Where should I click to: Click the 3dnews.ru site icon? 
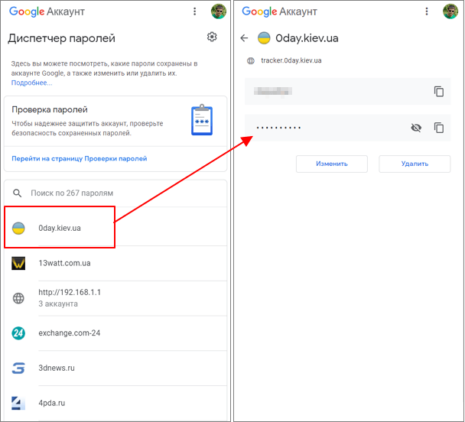pyautogui.click(x=18, y=368)
